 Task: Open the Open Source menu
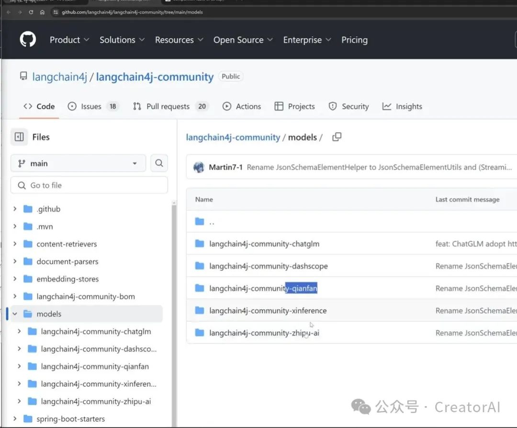[243, 40]
